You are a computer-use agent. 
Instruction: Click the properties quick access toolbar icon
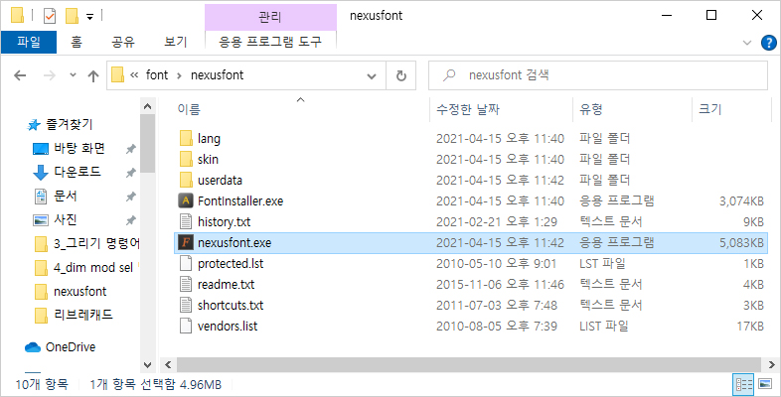(50, 16)
